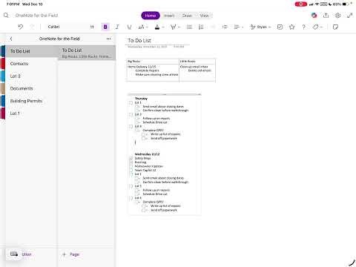
Task: Open Copilot from the top bar
Action: click(314, 16)
